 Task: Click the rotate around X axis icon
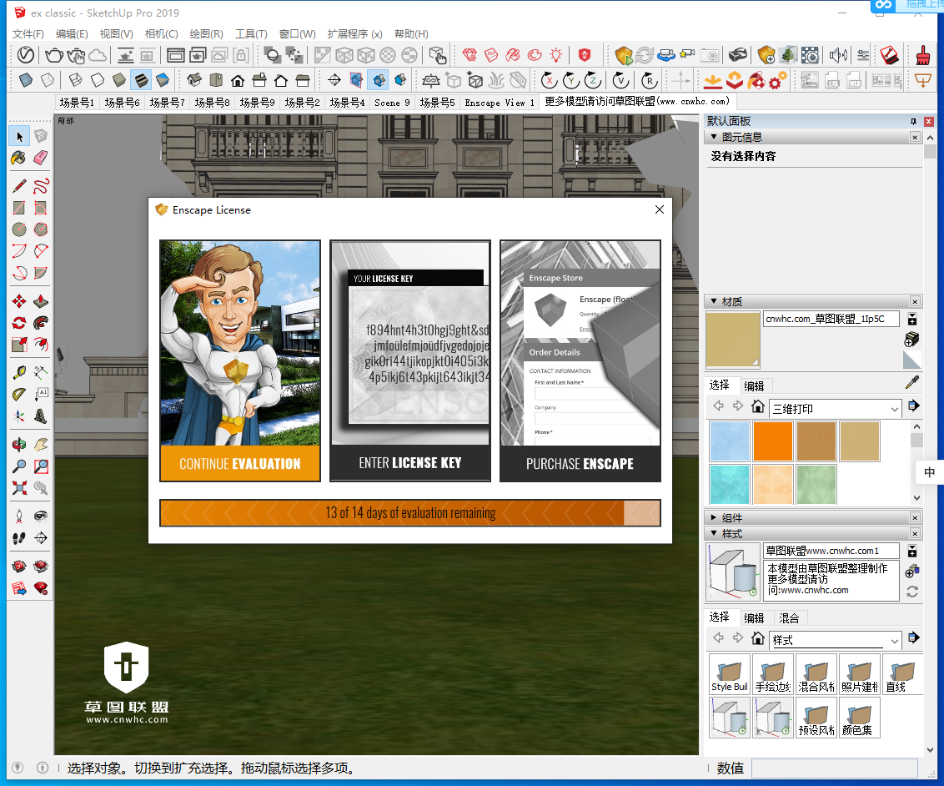[549, 80]
